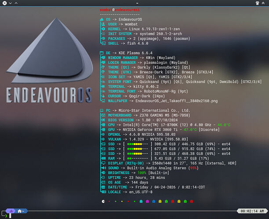Screen dimensions: 269x219
Task: Click the double up chevron shade button
Action: [263, 3]
